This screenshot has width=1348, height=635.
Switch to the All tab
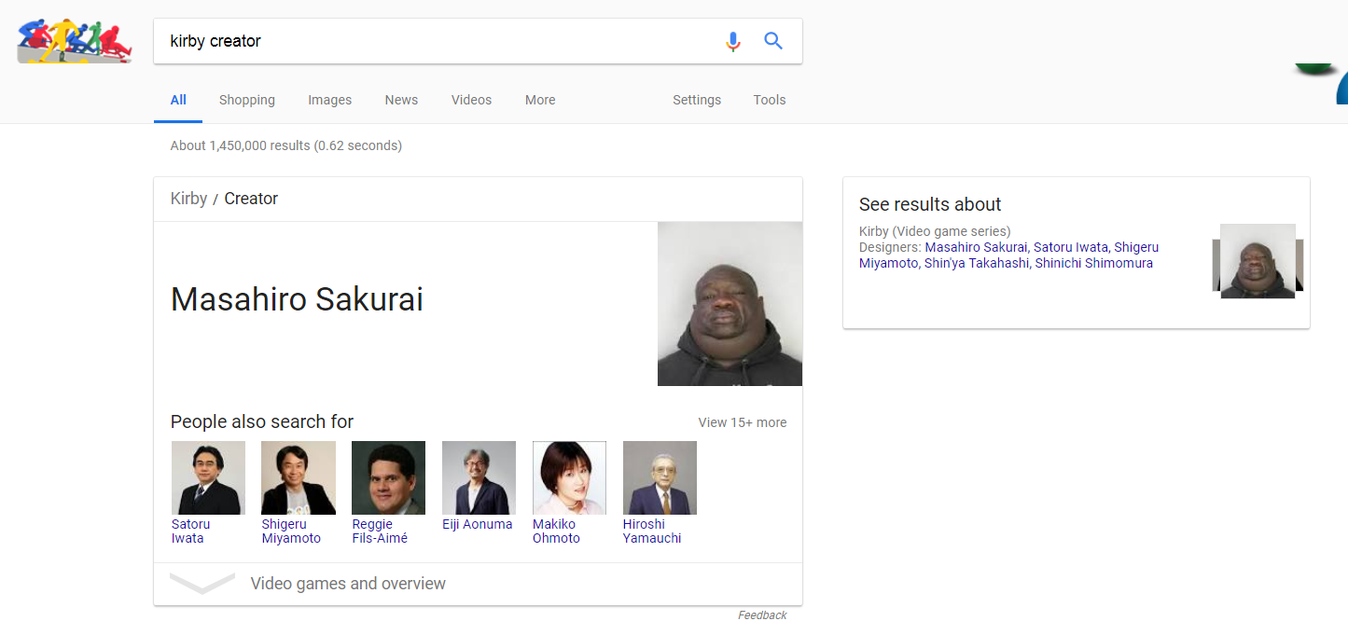tap(178, 100)
